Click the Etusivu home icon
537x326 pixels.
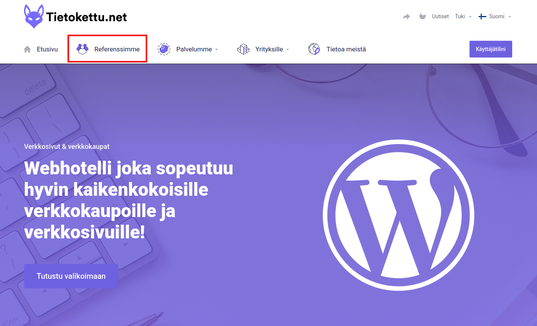[x=27, y=49]
